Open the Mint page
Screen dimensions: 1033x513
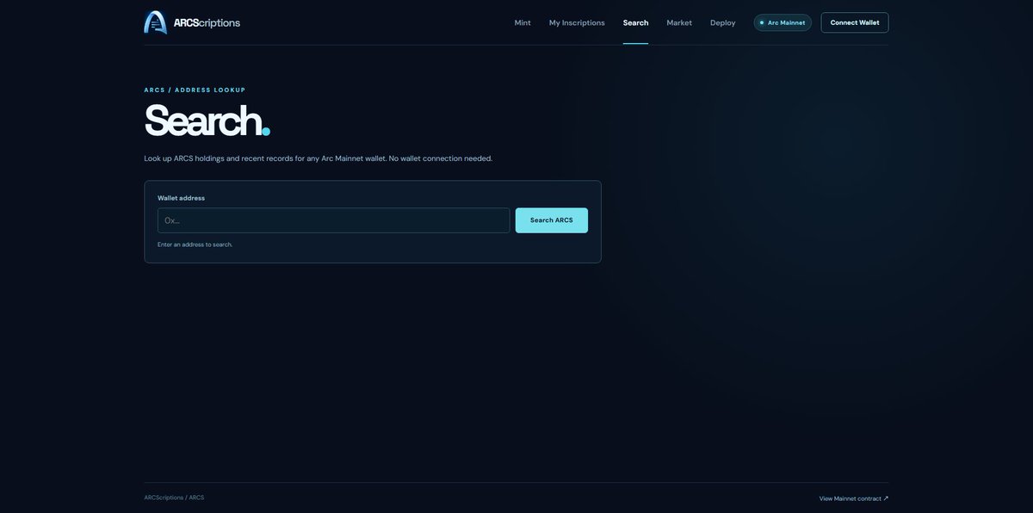click(x=523, y=22)
